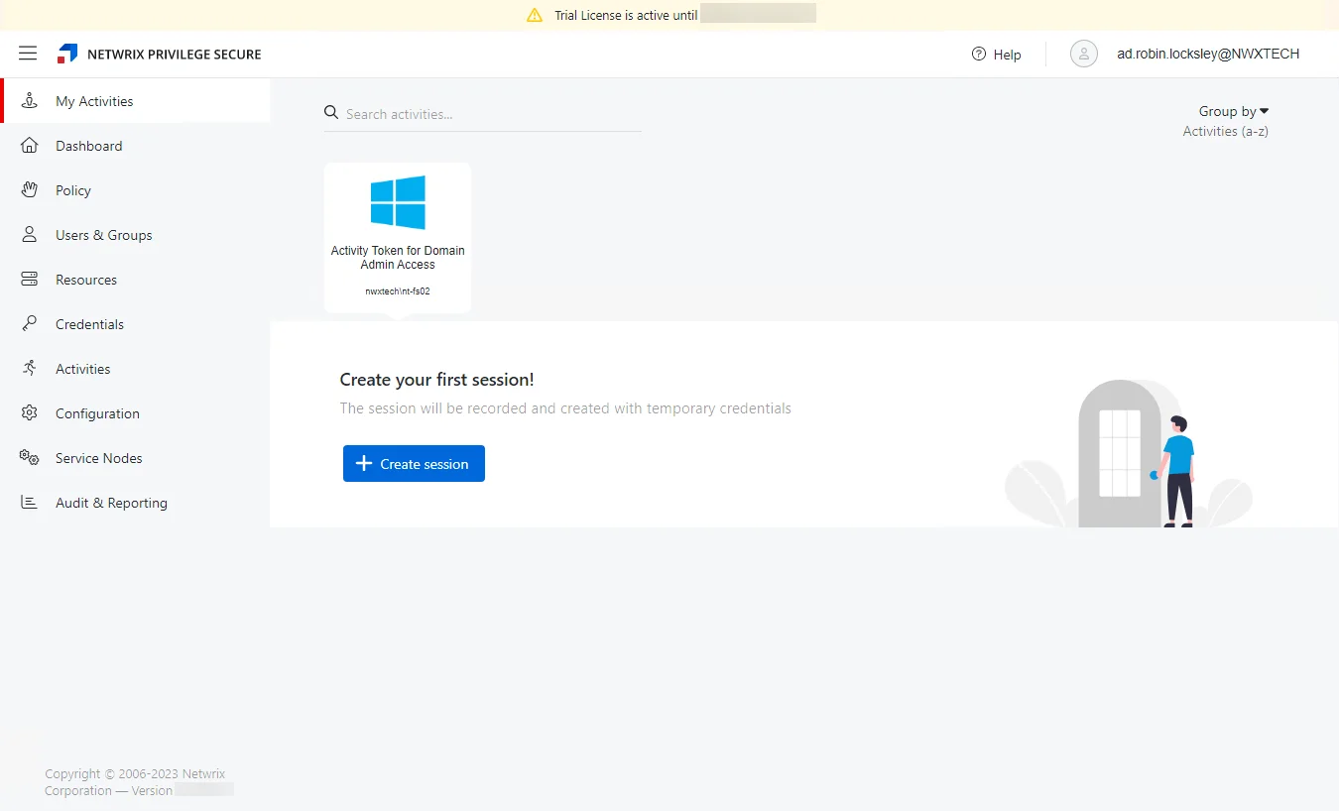Click the Activities running-man icon
This screenshot has height=811, width=1339.
coord(30,369)
